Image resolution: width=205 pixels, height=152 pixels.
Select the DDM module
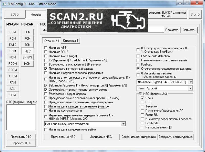pos(13,51)
